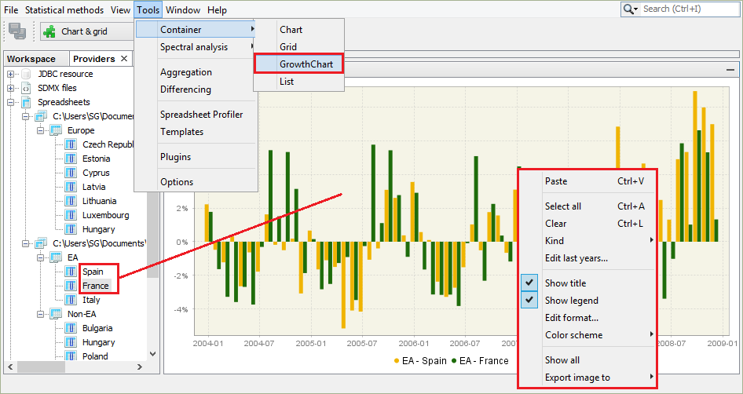The width and height of the screenshot is (743, 394).
Task: Click the save all disks toolbar icon
Action: point(17,31)
